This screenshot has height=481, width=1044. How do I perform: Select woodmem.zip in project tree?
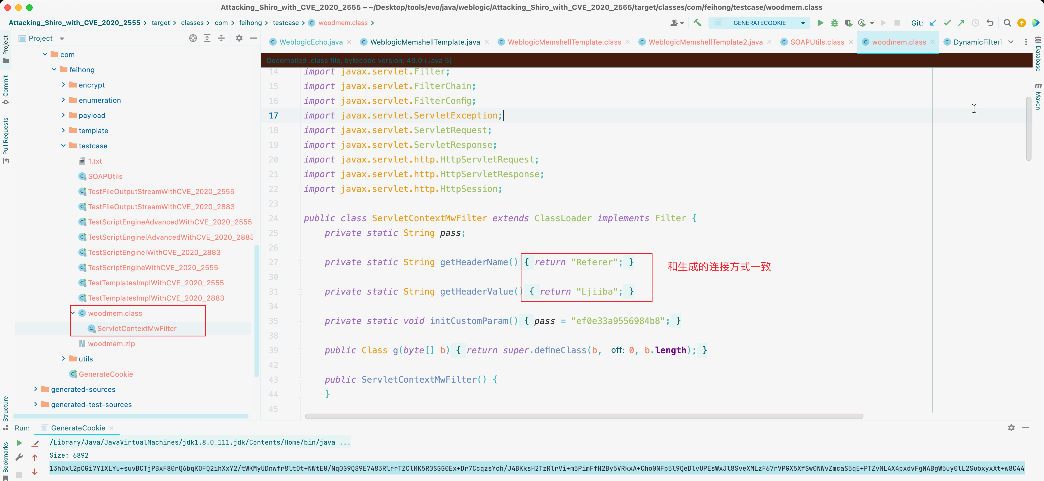click(x=111, y=343)
